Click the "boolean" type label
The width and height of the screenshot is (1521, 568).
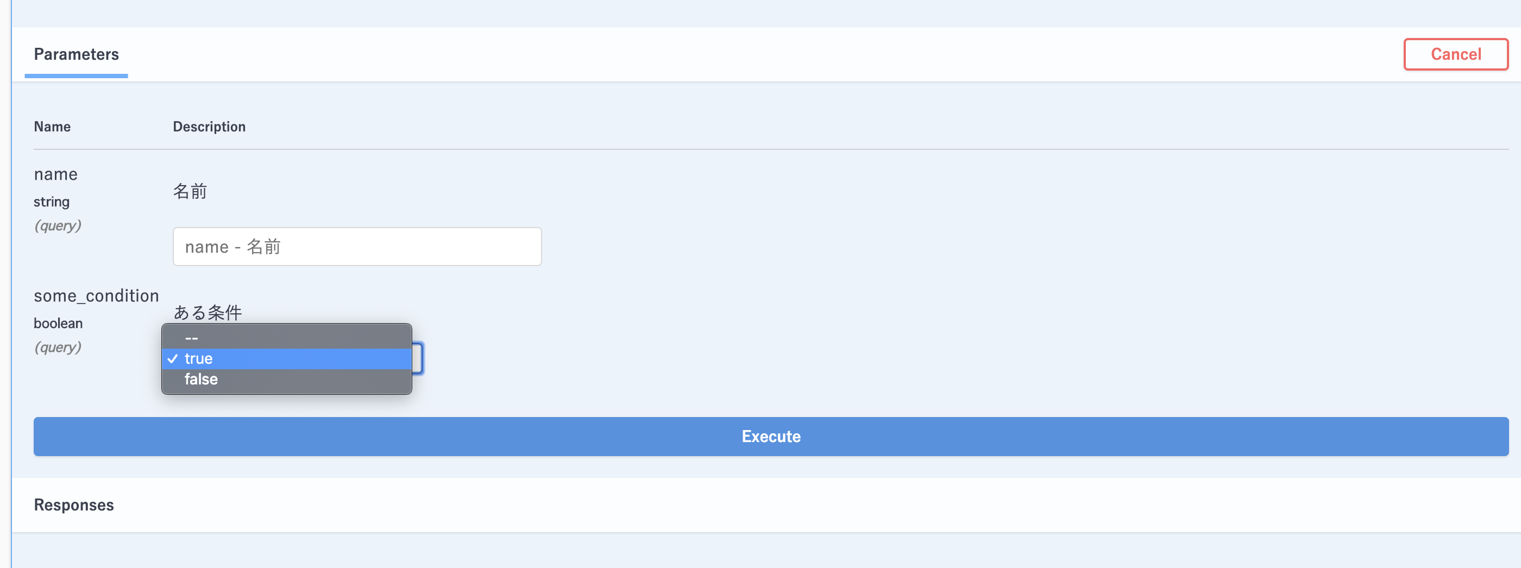click(58, 323)
